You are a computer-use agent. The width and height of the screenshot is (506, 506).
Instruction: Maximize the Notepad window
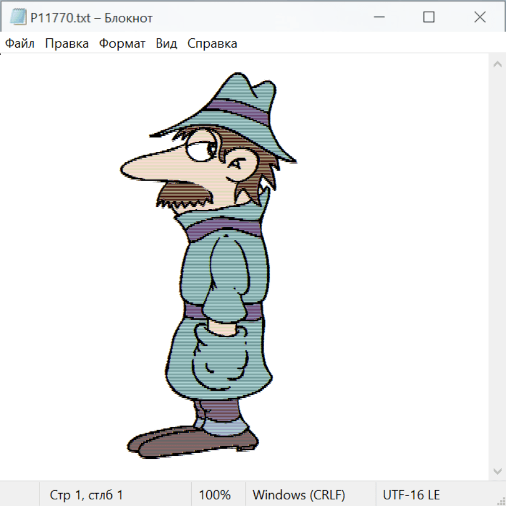(x=429, y=17)
